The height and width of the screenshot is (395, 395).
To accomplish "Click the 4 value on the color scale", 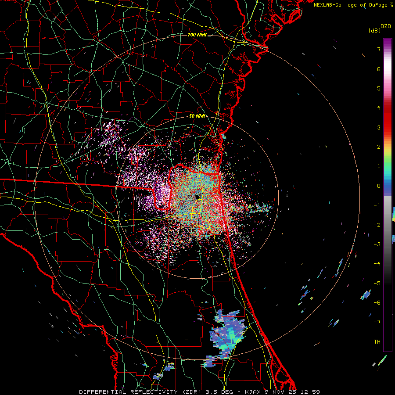I will click(x=379, y=108).
